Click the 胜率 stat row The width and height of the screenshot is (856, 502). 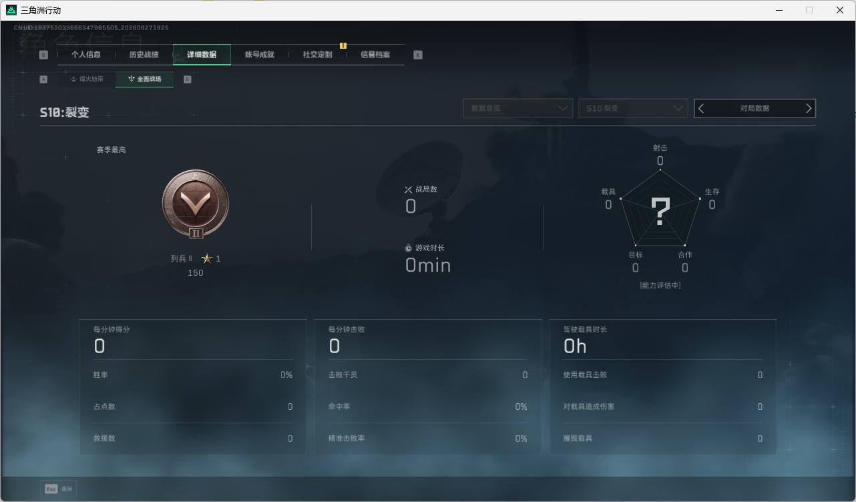coord(193,375)
